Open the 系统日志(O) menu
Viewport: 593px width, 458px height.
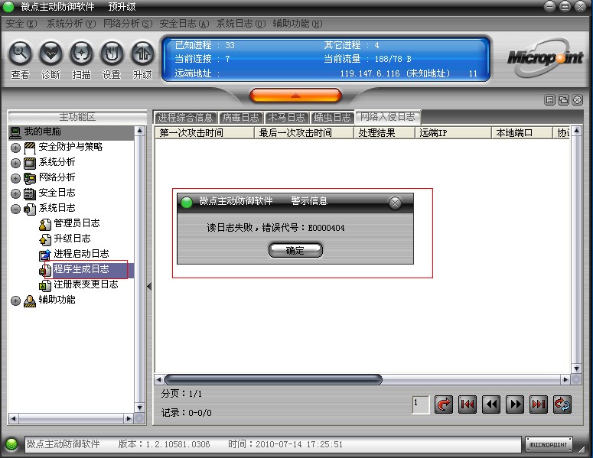(x=241, y=24)
